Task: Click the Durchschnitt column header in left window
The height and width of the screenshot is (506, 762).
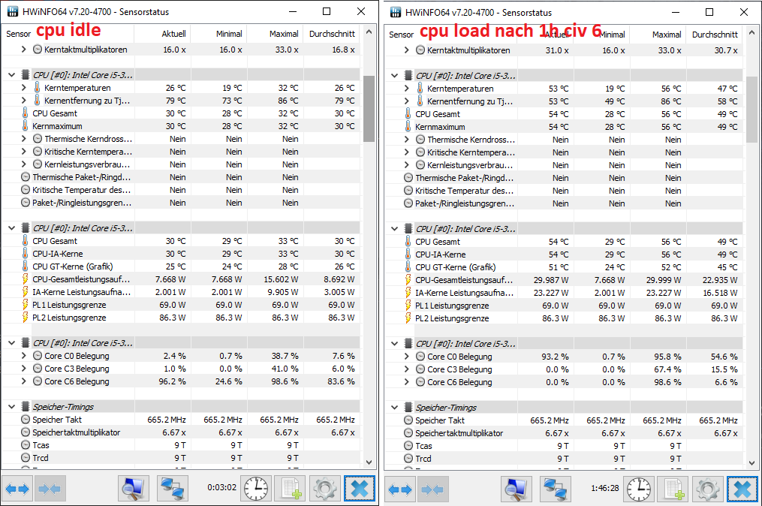Action: tap(332, 34)
